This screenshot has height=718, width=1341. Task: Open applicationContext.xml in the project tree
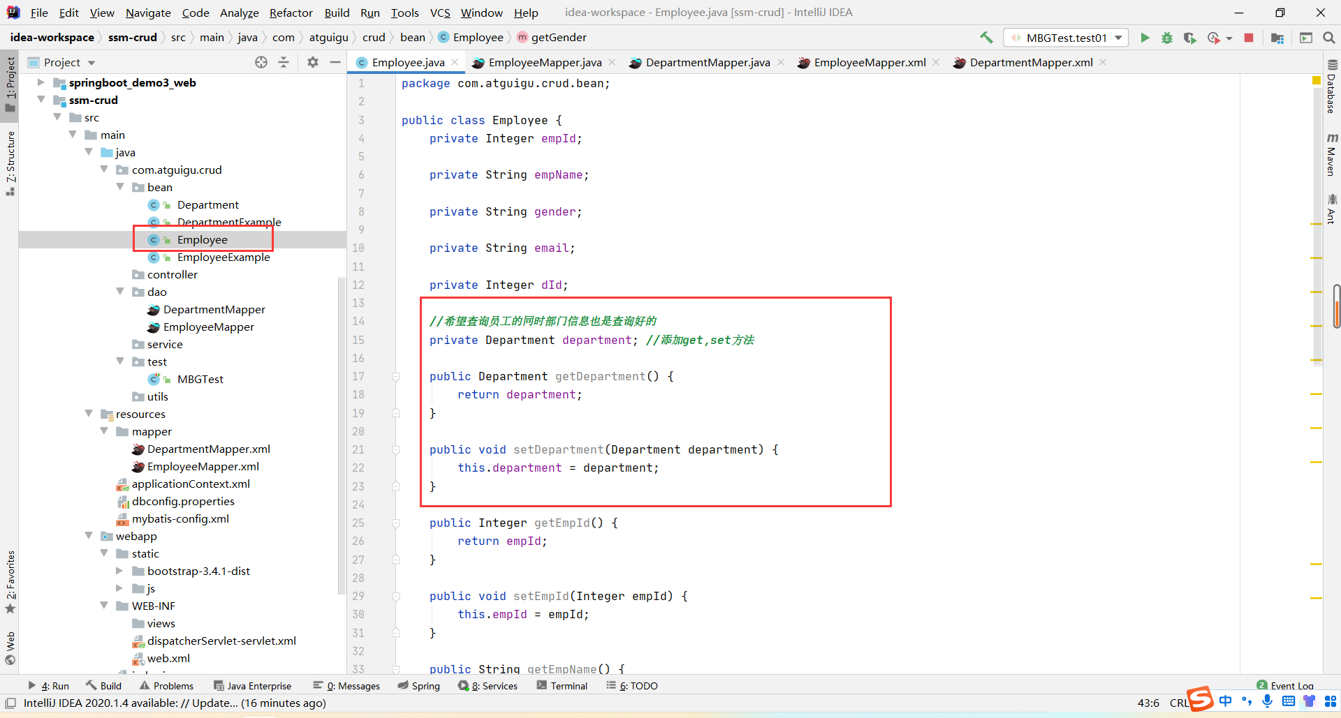pos(191,484)
